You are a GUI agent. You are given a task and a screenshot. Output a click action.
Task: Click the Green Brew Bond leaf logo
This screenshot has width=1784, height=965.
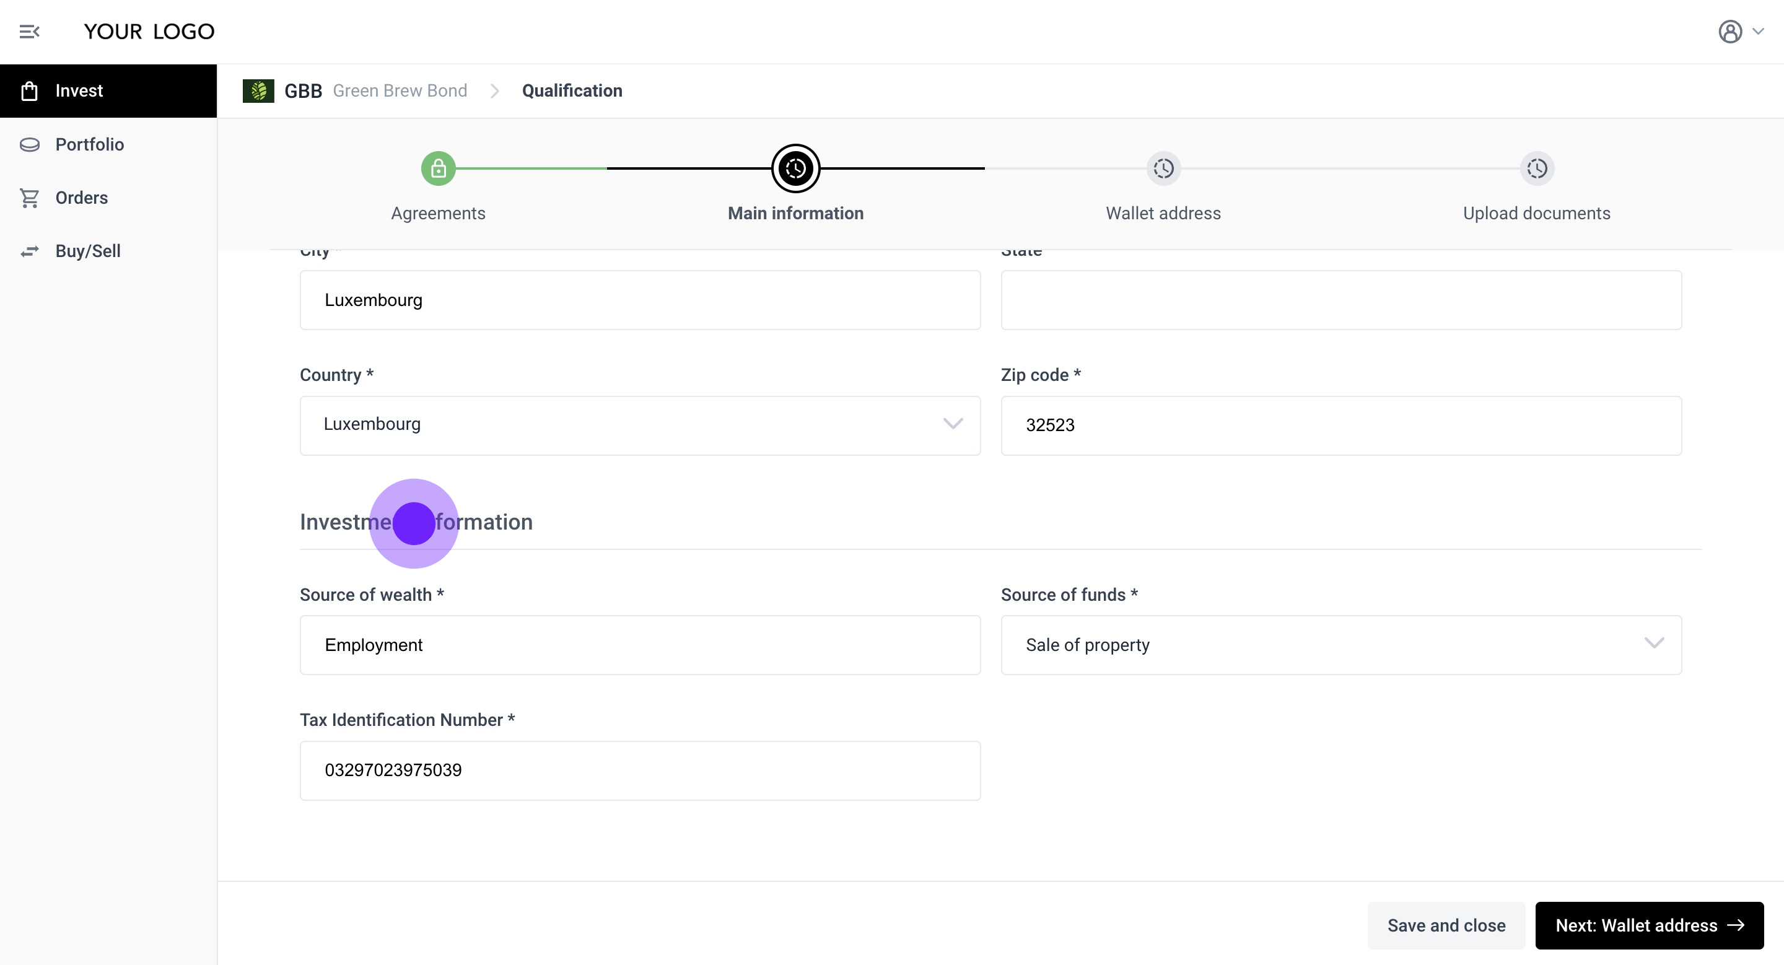[x=258, y=90]
